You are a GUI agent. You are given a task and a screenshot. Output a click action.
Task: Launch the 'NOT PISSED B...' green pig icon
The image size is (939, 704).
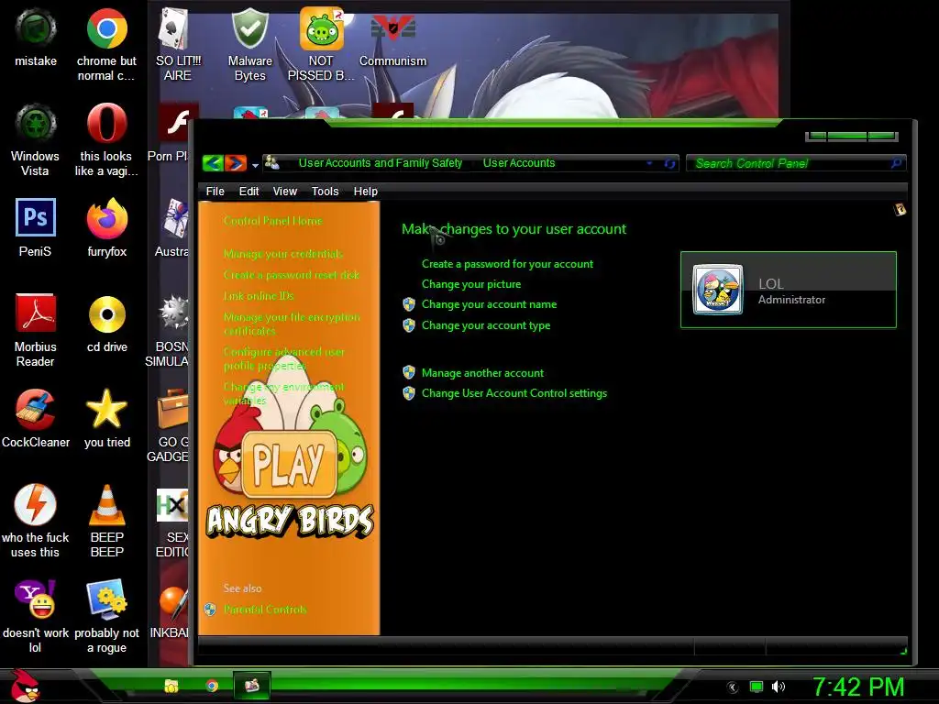[x=321, y=44]
